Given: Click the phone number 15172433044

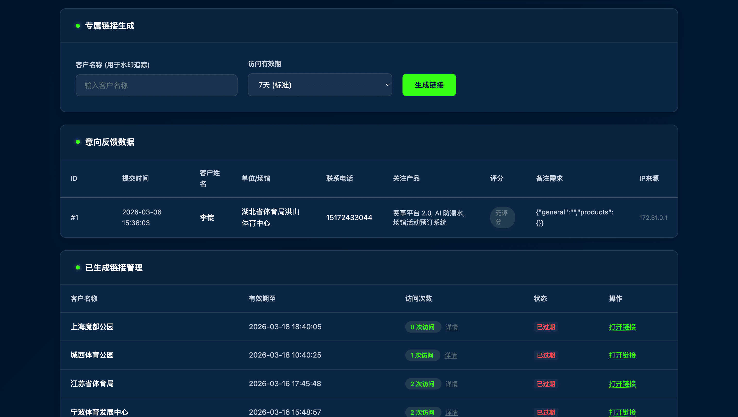Looking at the screenshot, I should (x=349, y=217).
